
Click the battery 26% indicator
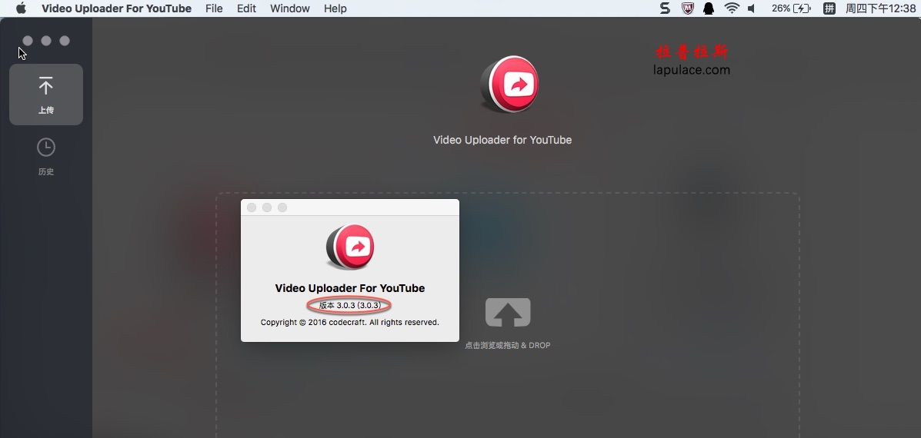point(791,8)
